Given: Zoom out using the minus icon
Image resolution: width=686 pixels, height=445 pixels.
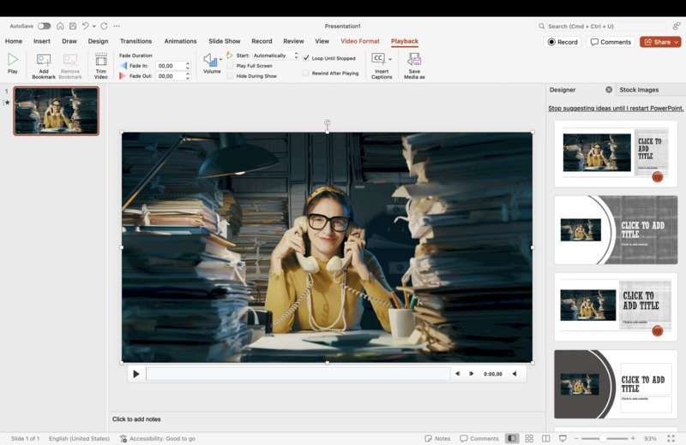Looking at the screenshot, I should click(576, 438).
